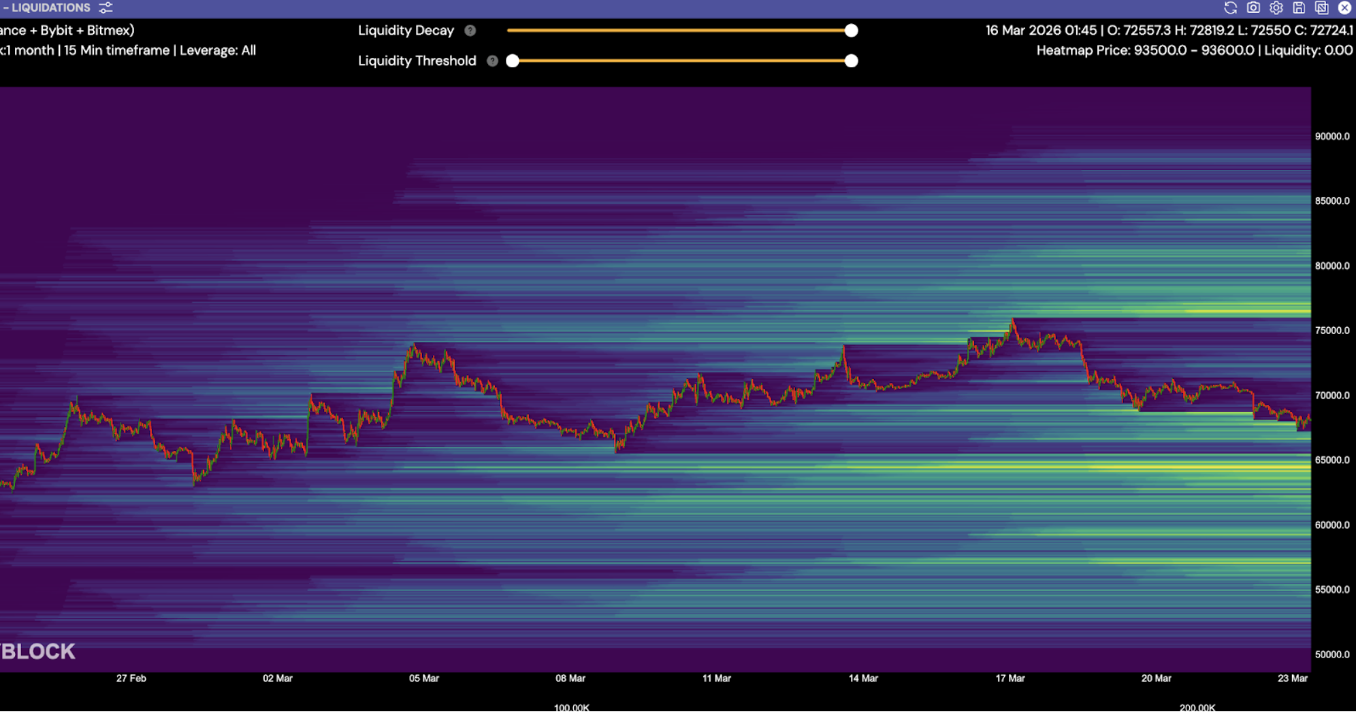Click the 50000.0 price axis label

point(1332,654)
